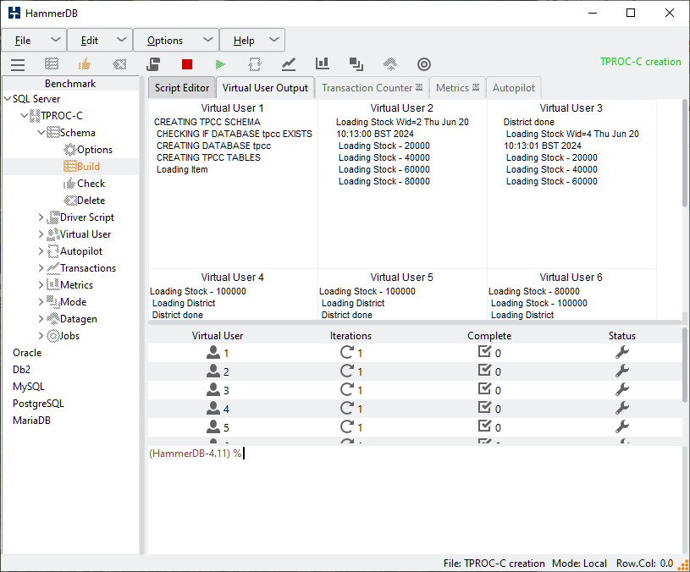Screen dimensions: 690x572
Task: Switch to the Virtual User Output tab
Action: [x=265, y=87]
